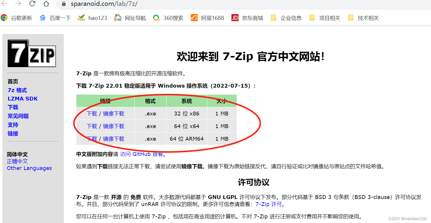This screenshot has height=223, width=431.
Task: Open the 百度一下 bookmark
Action: [x=55, y=18]
